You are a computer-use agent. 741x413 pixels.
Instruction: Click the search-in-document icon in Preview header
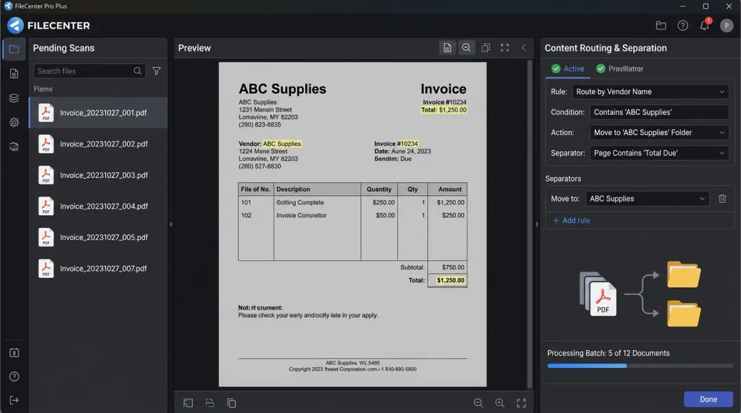coord(467,48)
